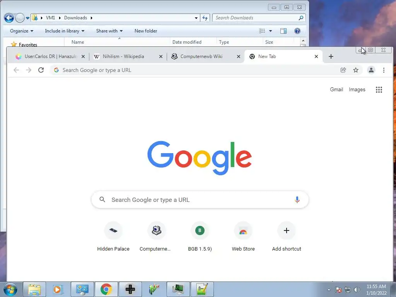396x297 pixels.
Task: Click Chrome back navigation arrow
Action: pyautogui.click(x=16, y=70)
